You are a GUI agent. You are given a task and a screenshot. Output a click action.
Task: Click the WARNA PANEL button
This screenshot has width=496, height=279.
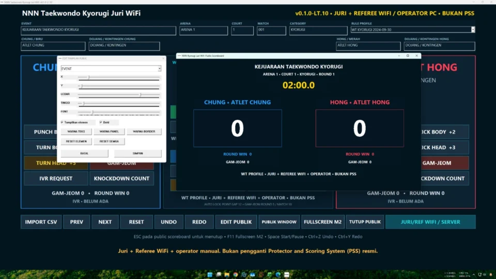[109, 131]
